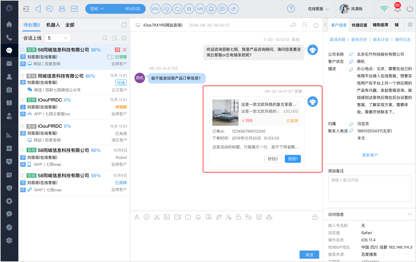
Task: Click the 更新客户 link
Action: point(370,155)
